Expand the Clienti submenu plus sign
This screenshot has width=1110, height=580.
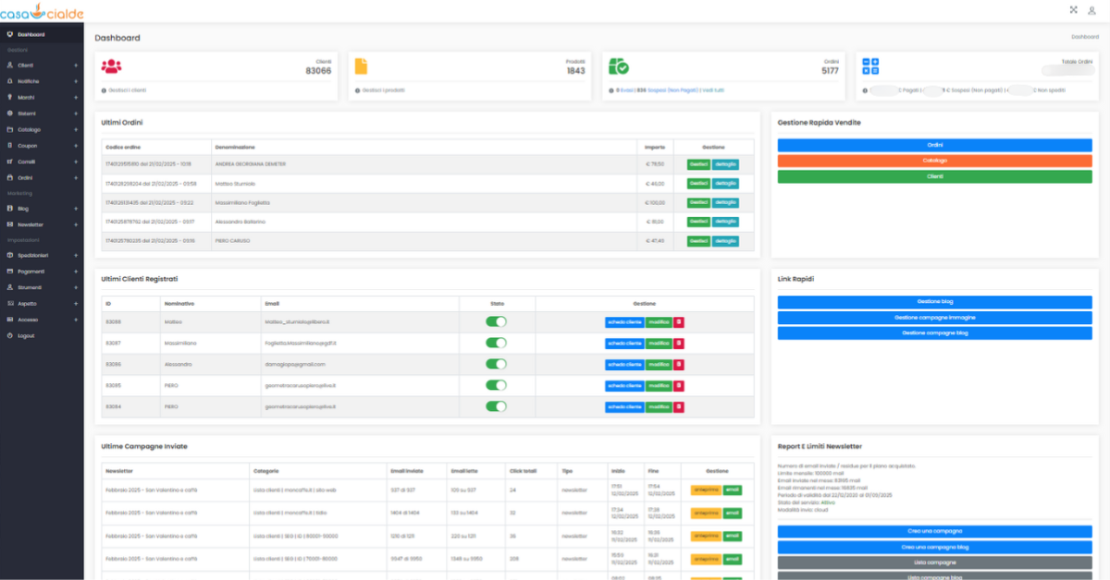76,66
